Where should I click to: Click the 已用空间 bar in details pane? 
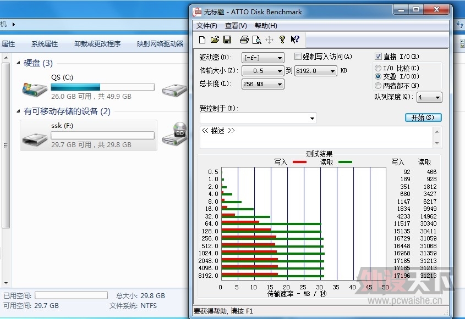(x=71, y=295)
